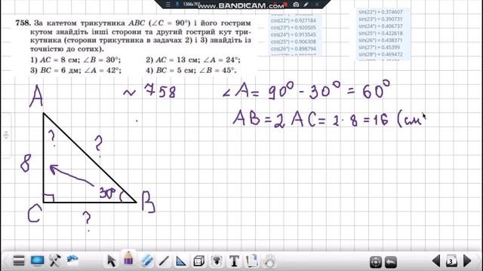Select the text T tool

tap(235, 261)
